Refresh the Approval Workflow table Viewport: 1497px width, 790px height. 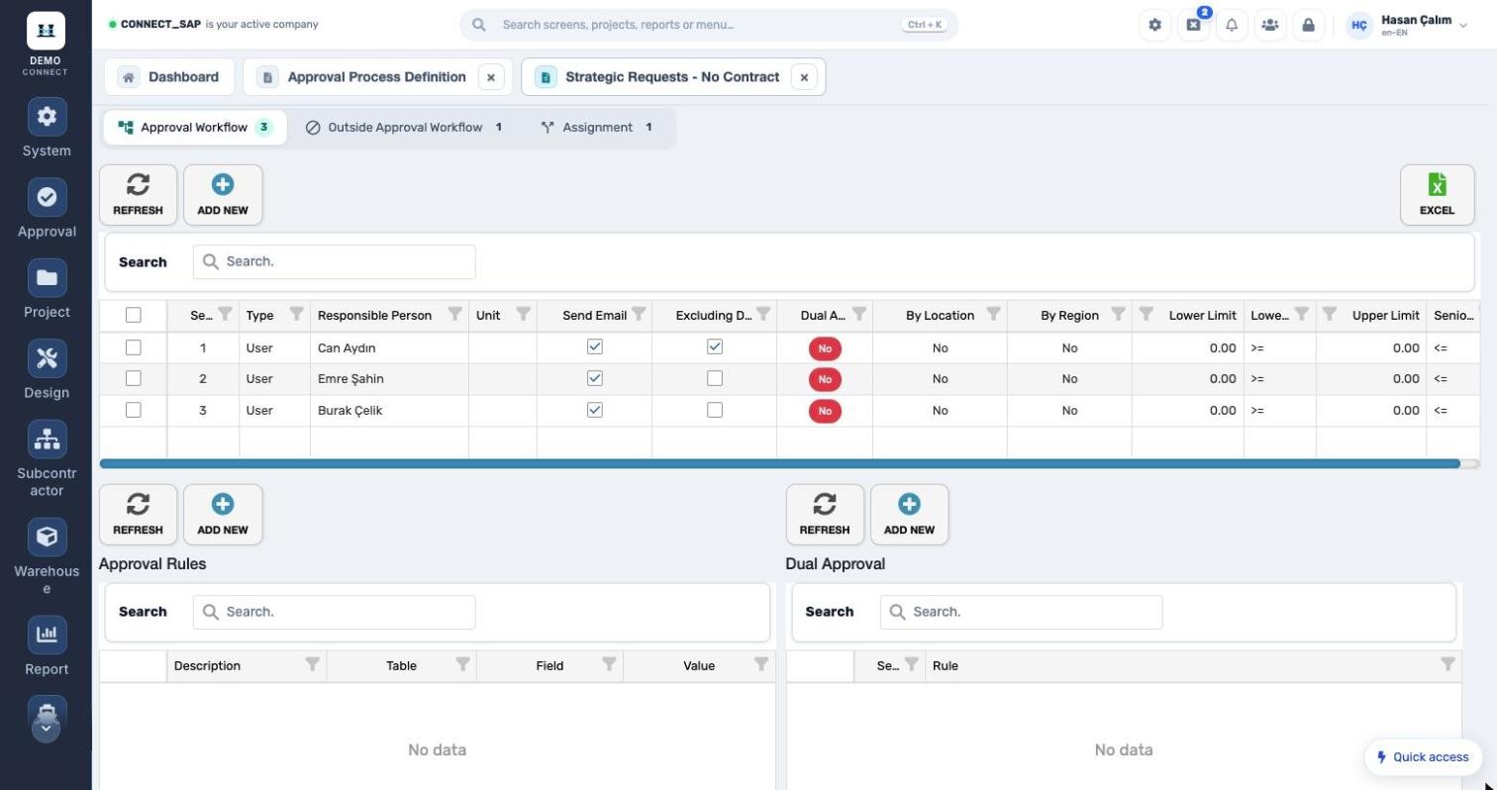pyautogui.click(x=138, y=195)
